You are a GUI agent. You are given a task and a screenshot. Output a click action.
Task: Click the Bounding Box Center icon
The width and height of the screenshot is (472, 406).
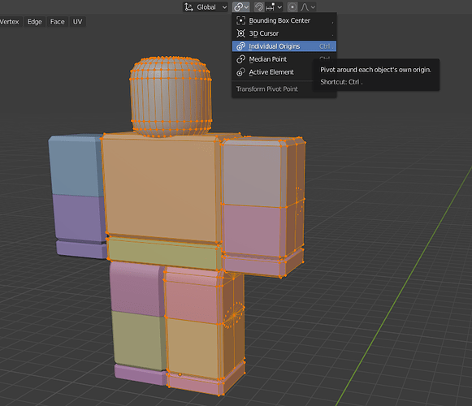[240, 20]
